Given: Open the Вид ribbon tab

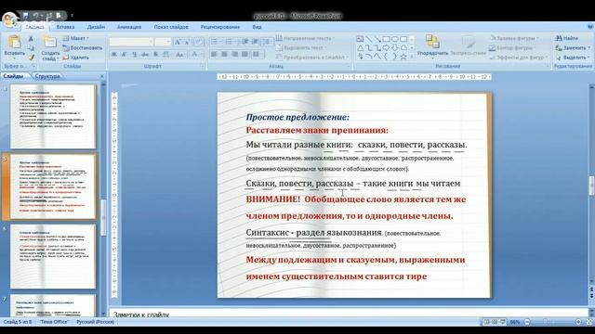Looking at the screenshot, I should pos(257,27).
